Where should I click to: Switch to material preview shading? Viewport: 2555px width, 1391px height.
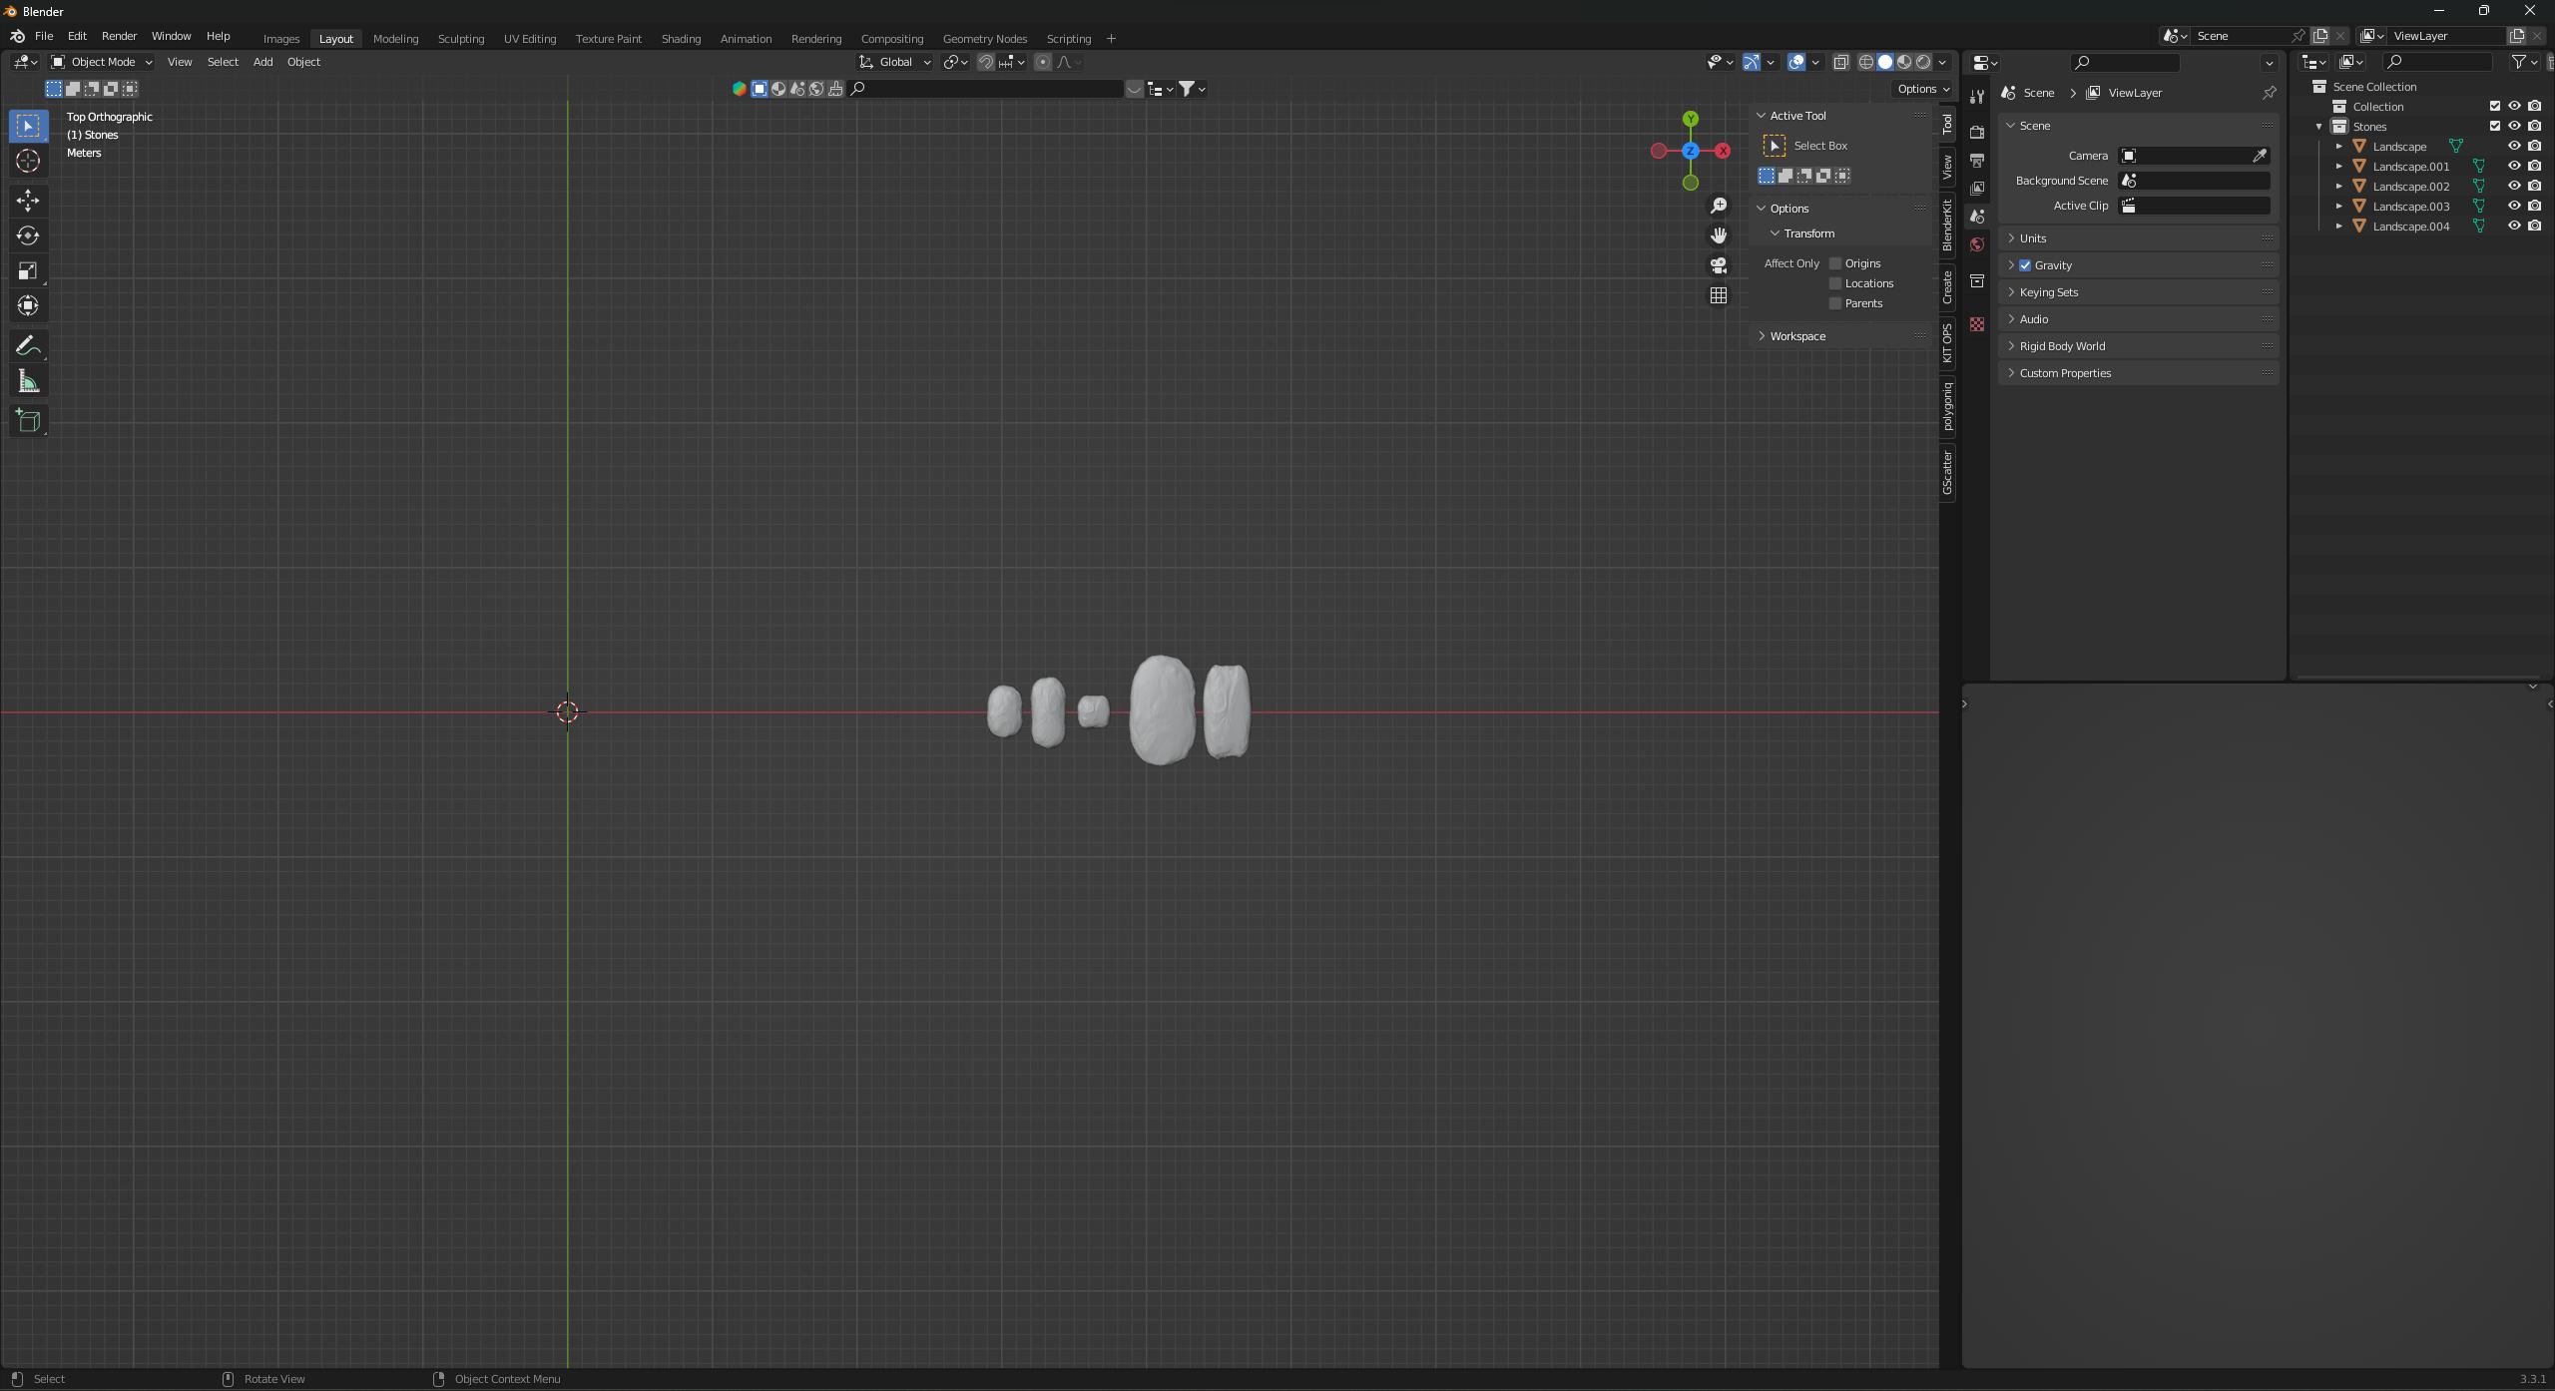pyautogui.click(x=1904, y=62)
